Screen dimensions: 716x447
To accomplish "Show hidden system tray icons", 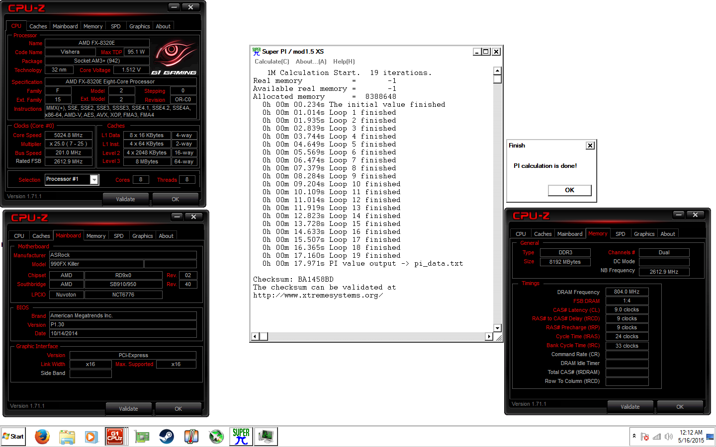I will 634,436.
